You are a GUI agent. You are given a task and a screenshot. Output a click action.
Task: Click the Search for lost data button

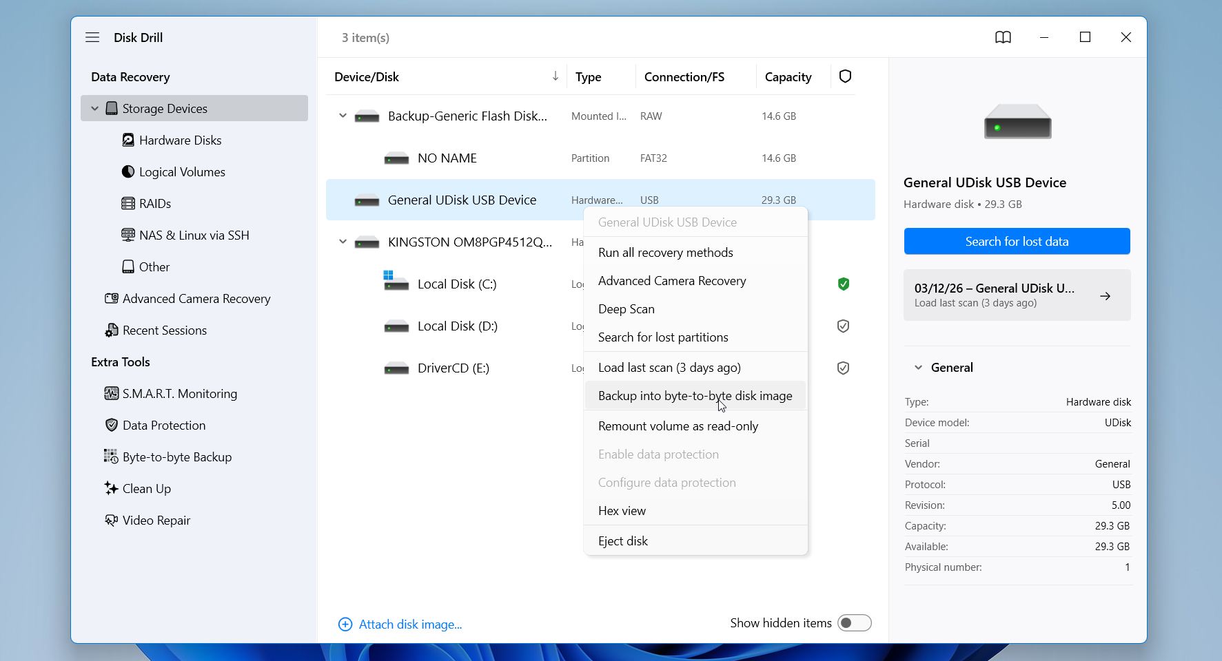click(1016, 241)
